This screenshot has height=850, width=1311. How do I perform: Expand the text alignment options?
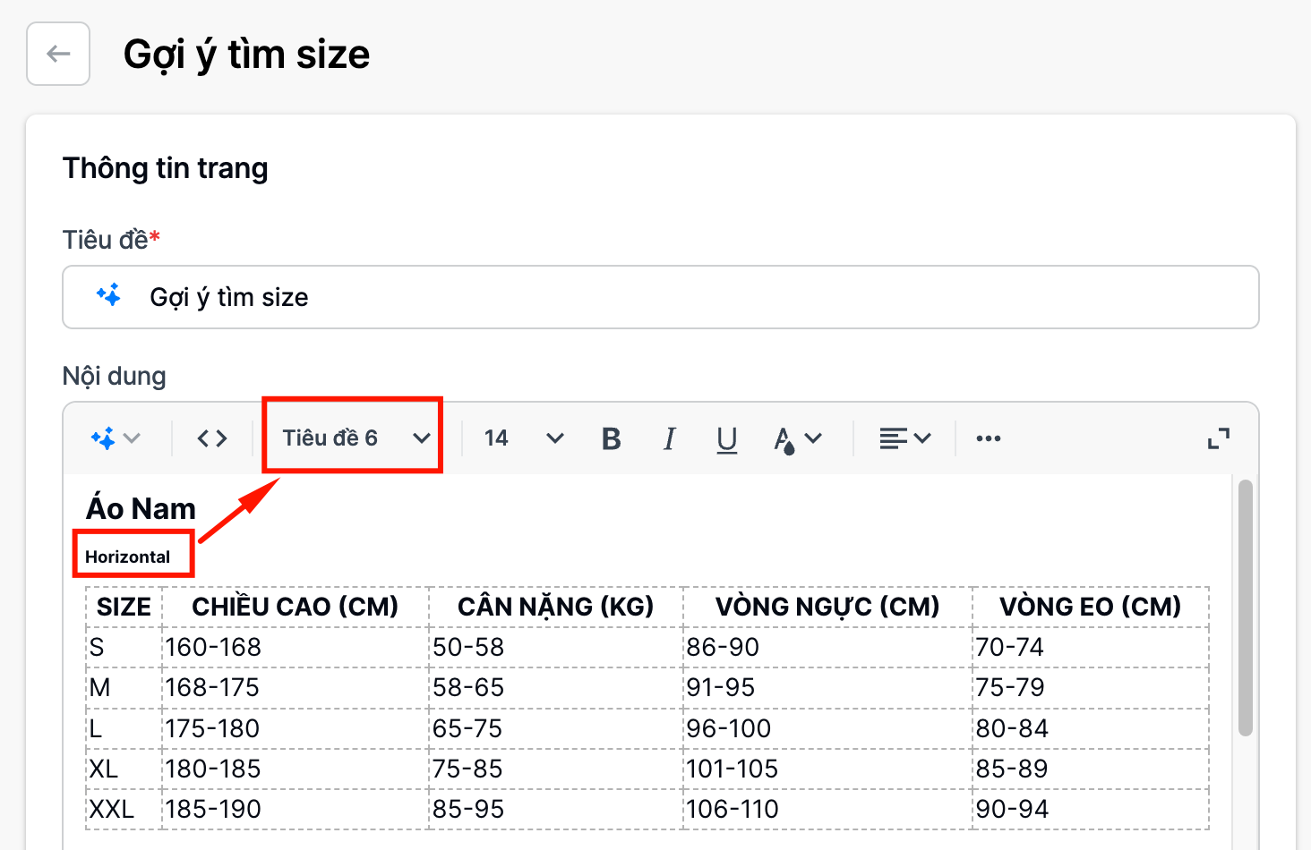pos(904,438)
